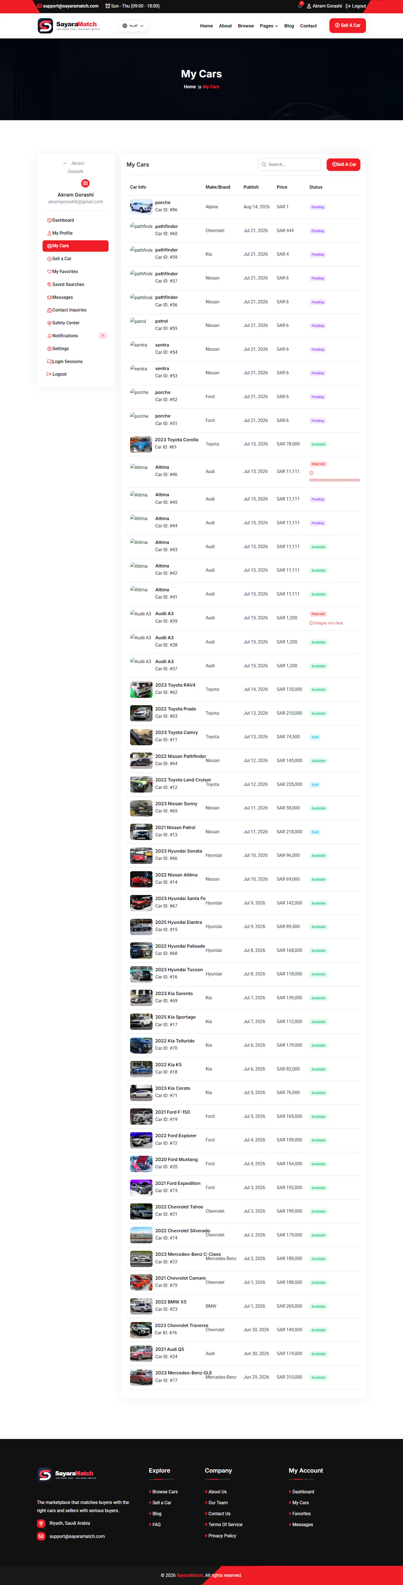Click the support email address in the footer

tap(77, 1536)
